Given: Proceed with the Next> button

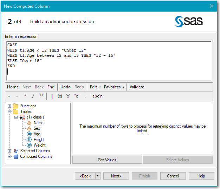Looking at the screenshot, I should (116, 176).
